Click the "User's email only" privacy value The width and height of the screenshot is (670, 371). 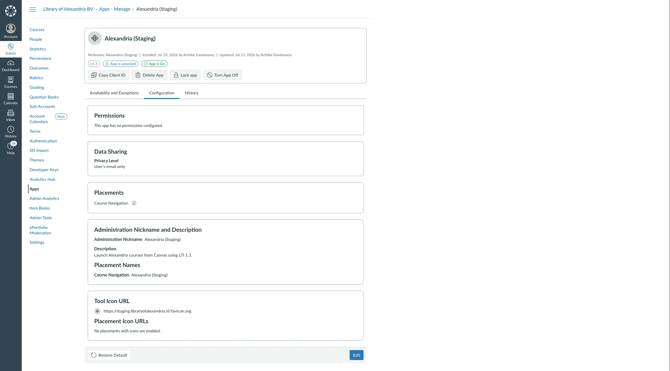[x=110, y=167]
